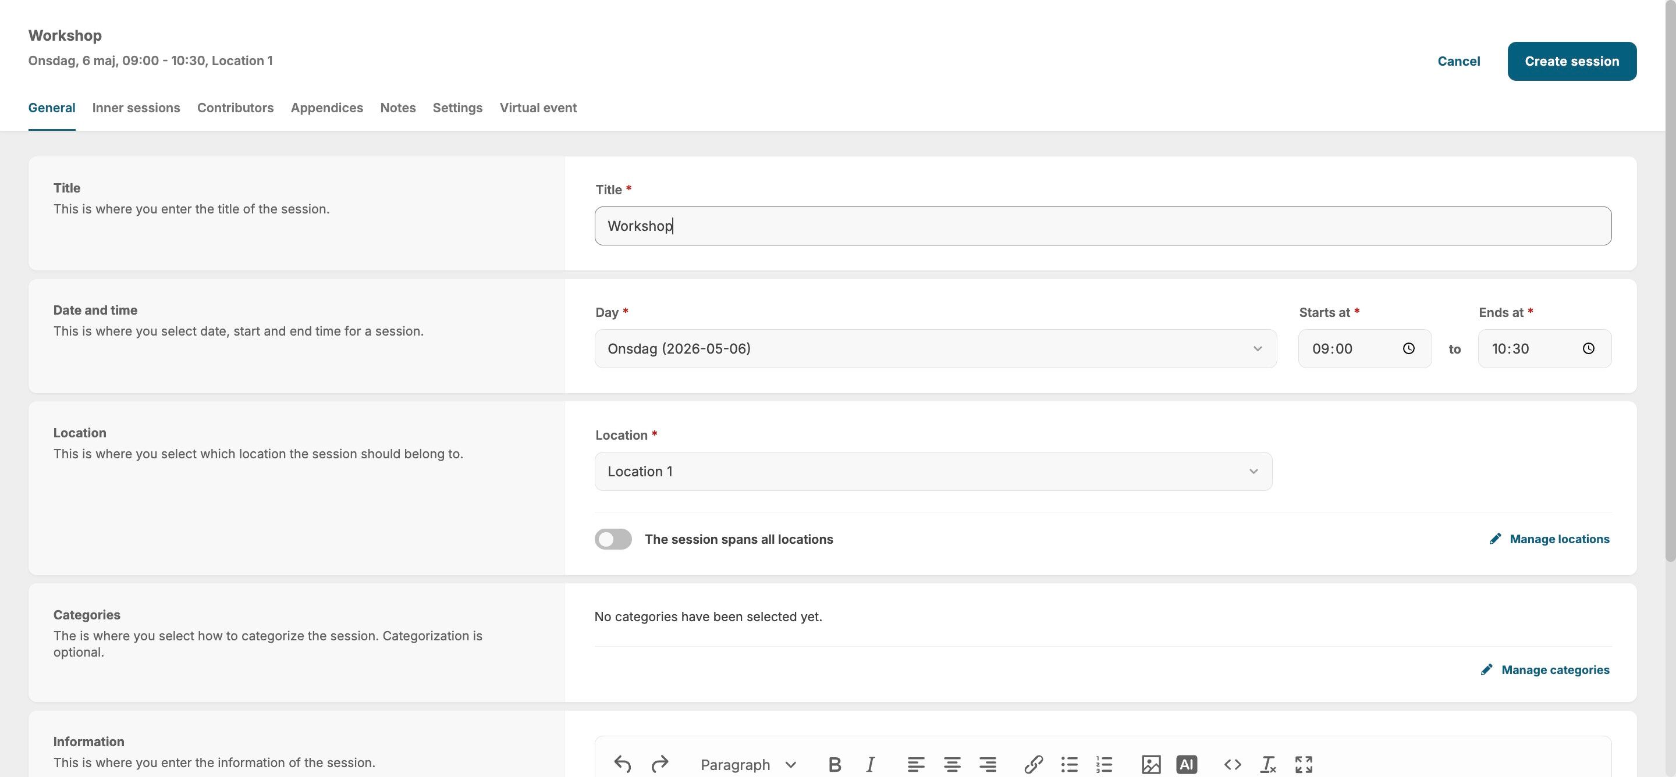Open the Virtual event tab
This screenshot has width=1676, height=777.
537,108
